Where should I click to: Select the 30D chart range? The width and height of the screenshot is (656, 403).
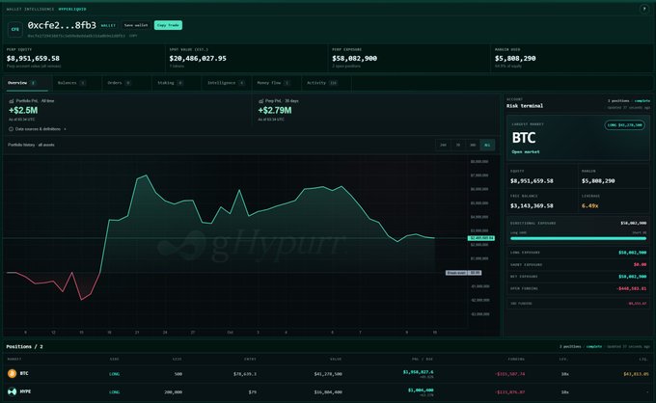tap(473, 145)
